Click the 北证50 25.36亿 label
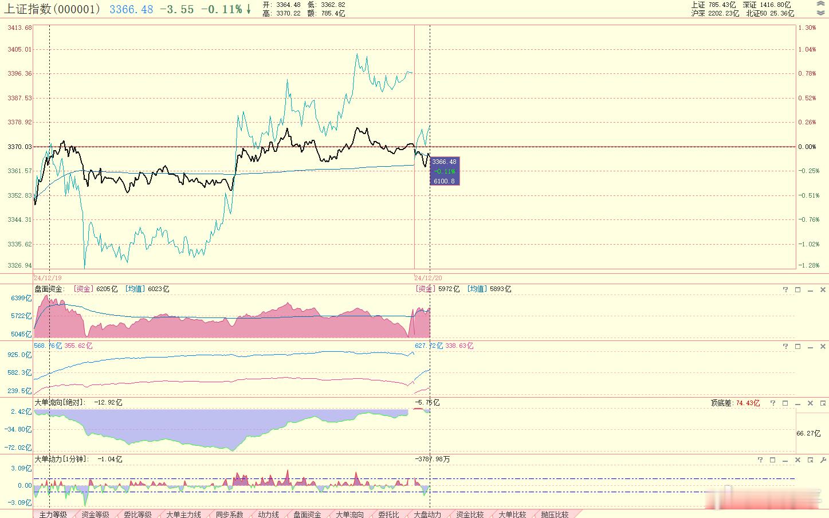Image resolution: width=829 pixels, height=518 pixels. tap(771, 13)
